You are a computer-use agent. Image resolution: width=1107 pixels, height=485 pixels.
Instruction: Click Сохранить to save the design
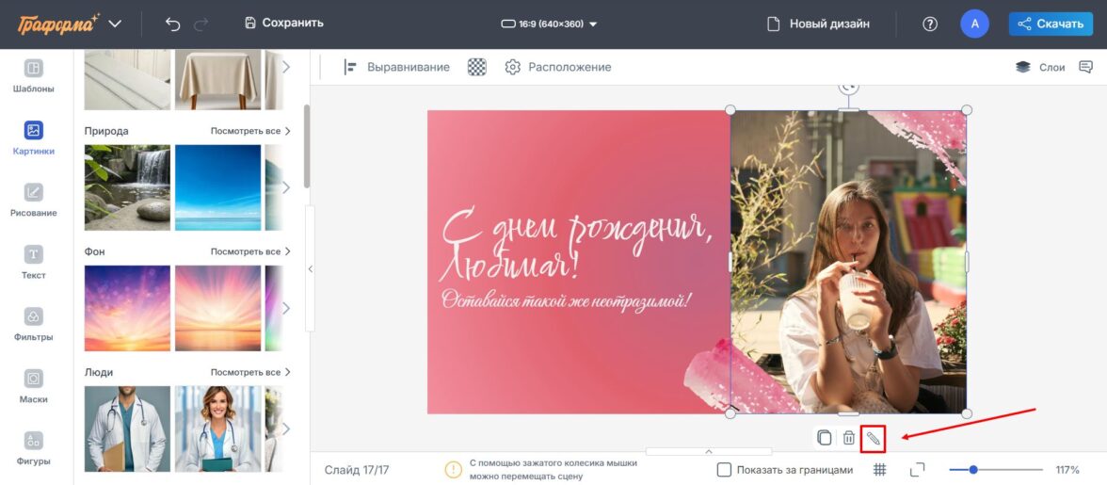click(284, 23)
